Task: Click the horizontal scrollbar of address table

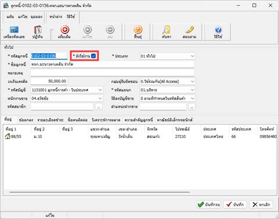Action: (99, 192)
